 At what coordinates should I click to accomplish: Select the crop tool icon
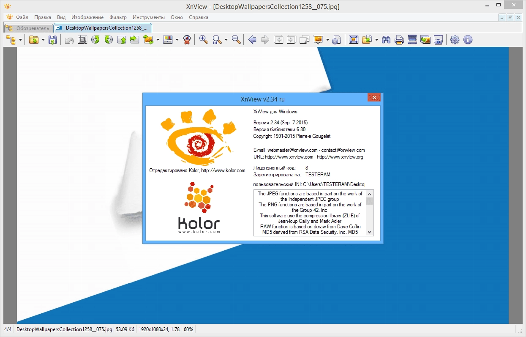[x=82, y=40]
